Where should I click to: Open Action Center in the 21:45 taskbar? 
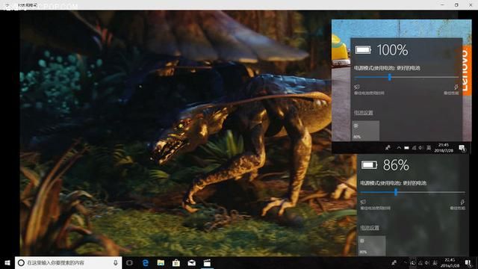pos(462,148)
